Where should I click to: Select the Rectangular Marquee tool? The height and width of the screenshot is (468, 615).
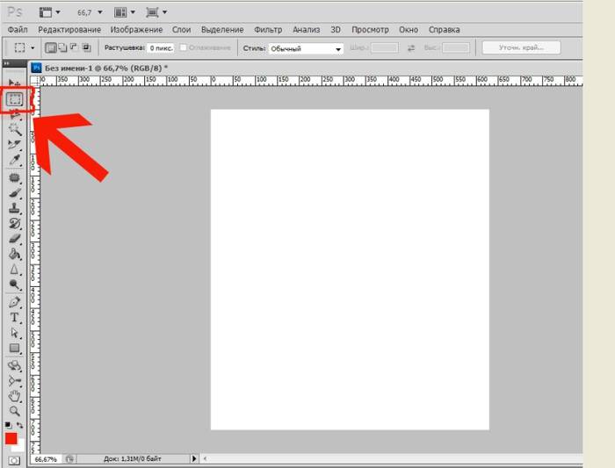pyautogui.click(x=15, y=99)
